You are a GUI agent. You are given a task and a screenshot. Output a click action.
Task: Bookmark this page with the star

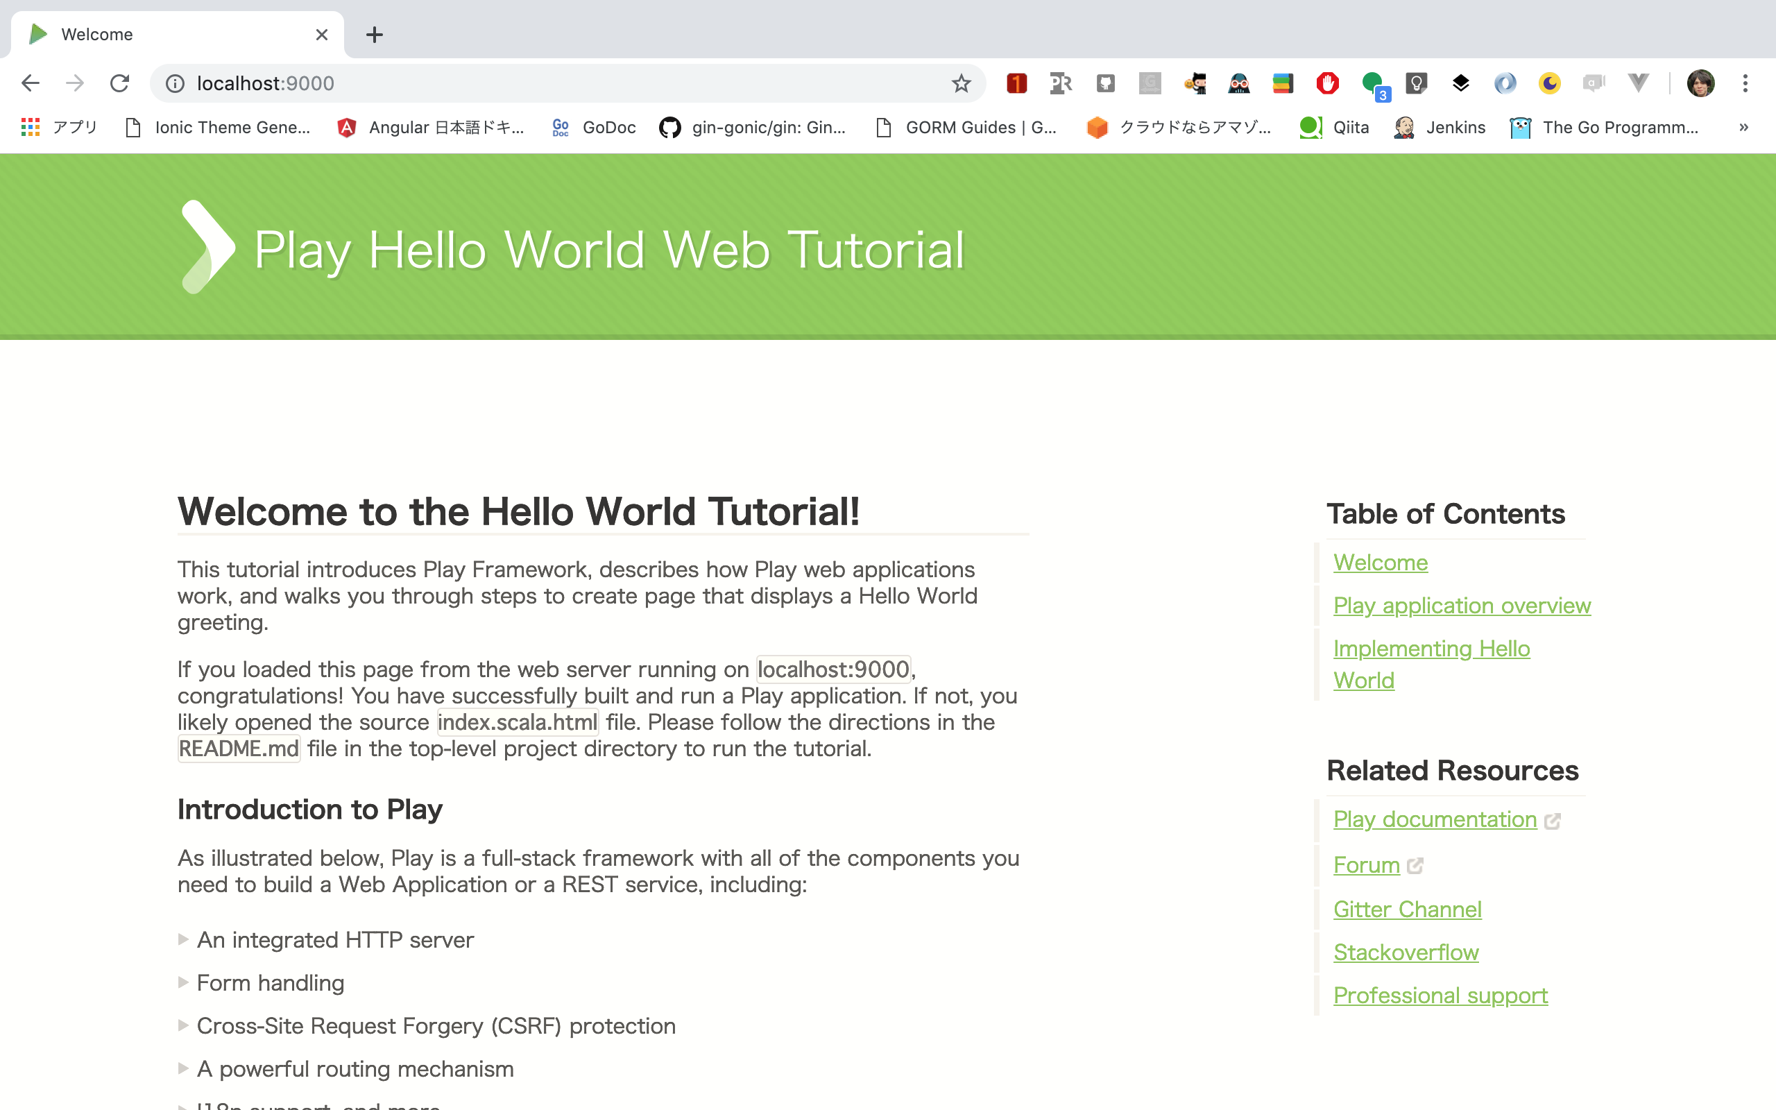pos(961,84)
